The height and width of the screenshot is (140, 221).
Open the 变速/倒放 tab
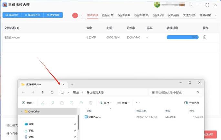coord(189,15)
